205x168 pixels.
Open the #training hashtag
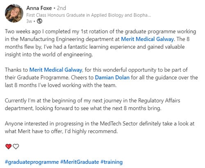(x=112, y=162)
